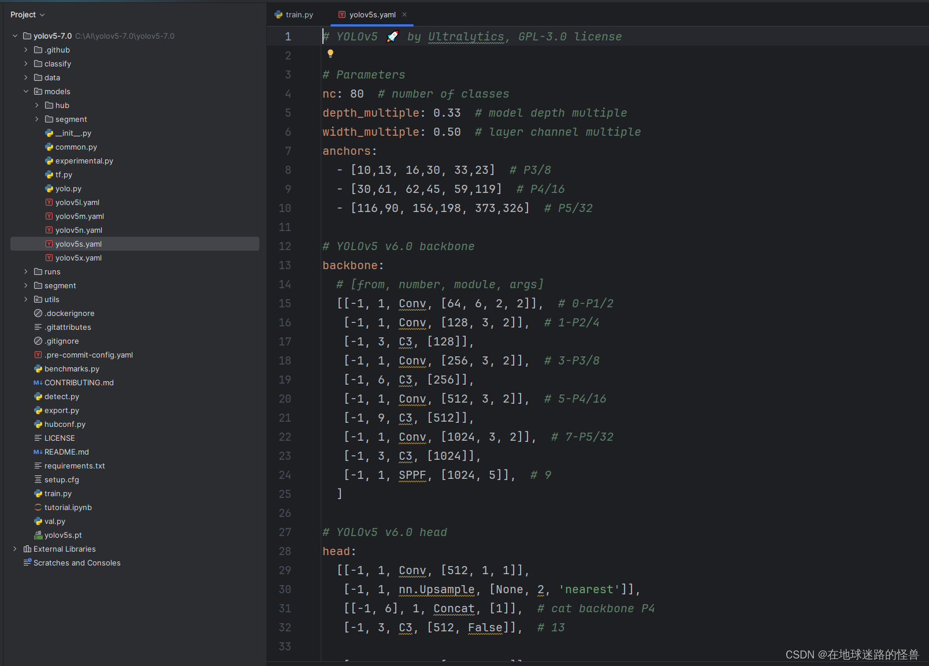929x666 pixels.
Task: Select LICENSE file in the project tree
Action: pyautogui.click(x=60, y=438)
